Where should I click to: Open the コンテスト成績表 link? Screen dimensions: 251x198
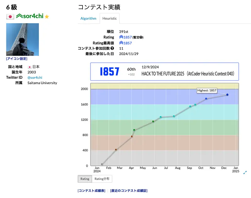coord(91,191)
